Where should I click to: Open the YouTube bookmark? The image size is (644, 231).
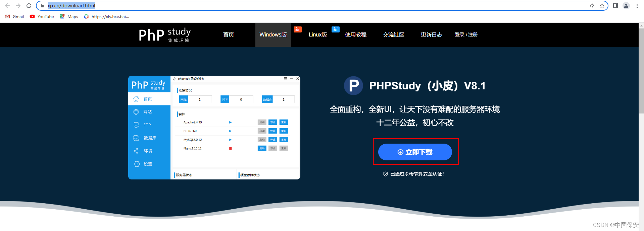(x=42, y=16)
